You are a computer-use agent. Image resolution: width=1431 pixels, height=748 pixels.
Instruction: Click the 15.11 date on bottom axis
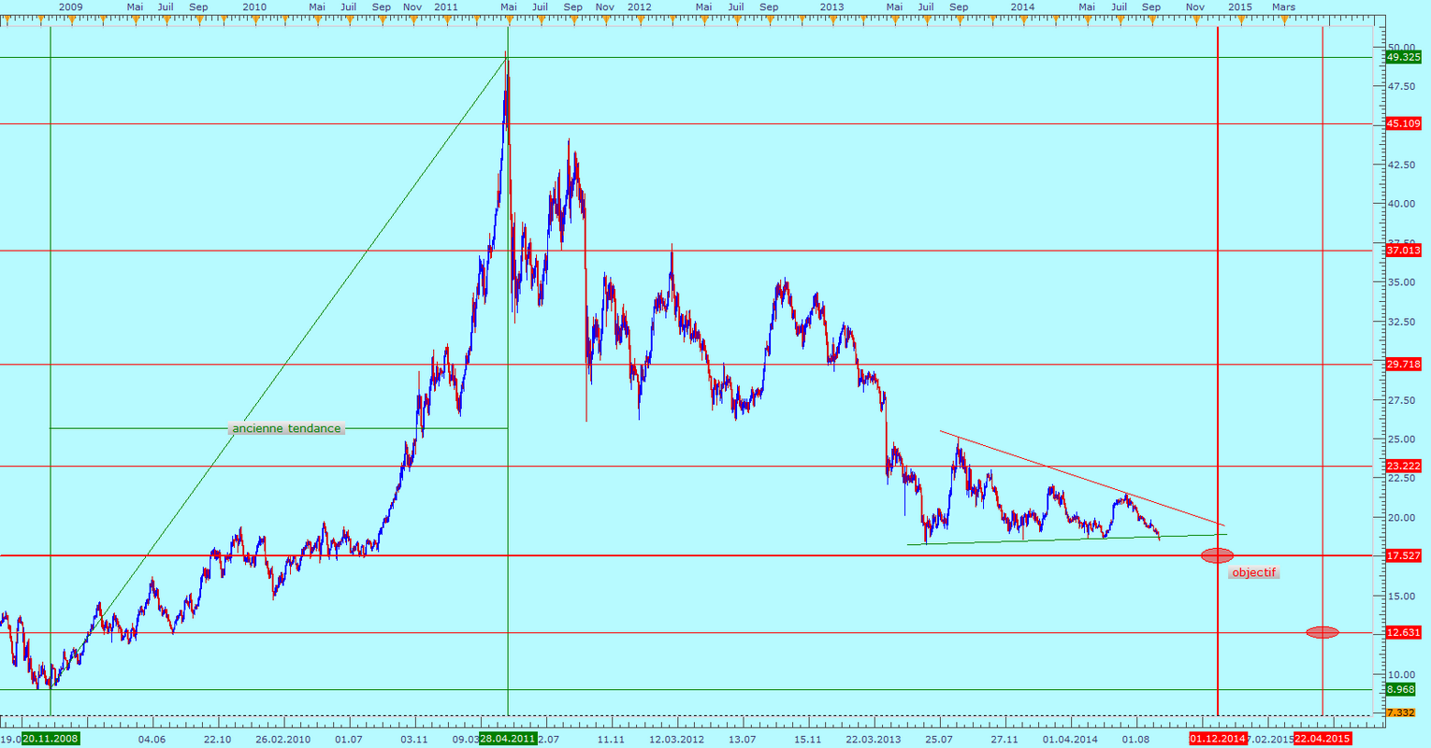tap(807, 740)
